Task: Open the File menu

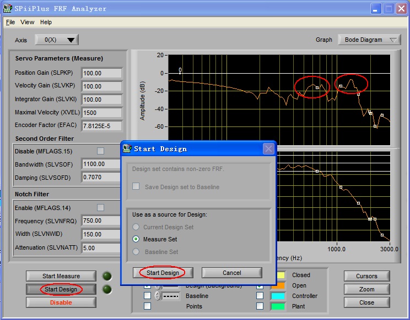Action: (x=10, y=22)
